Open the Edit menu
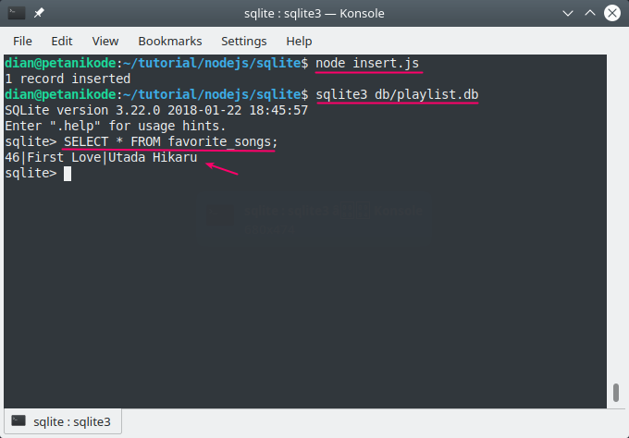Viewport: 629px width, 438px height. [x=62, y=41]
